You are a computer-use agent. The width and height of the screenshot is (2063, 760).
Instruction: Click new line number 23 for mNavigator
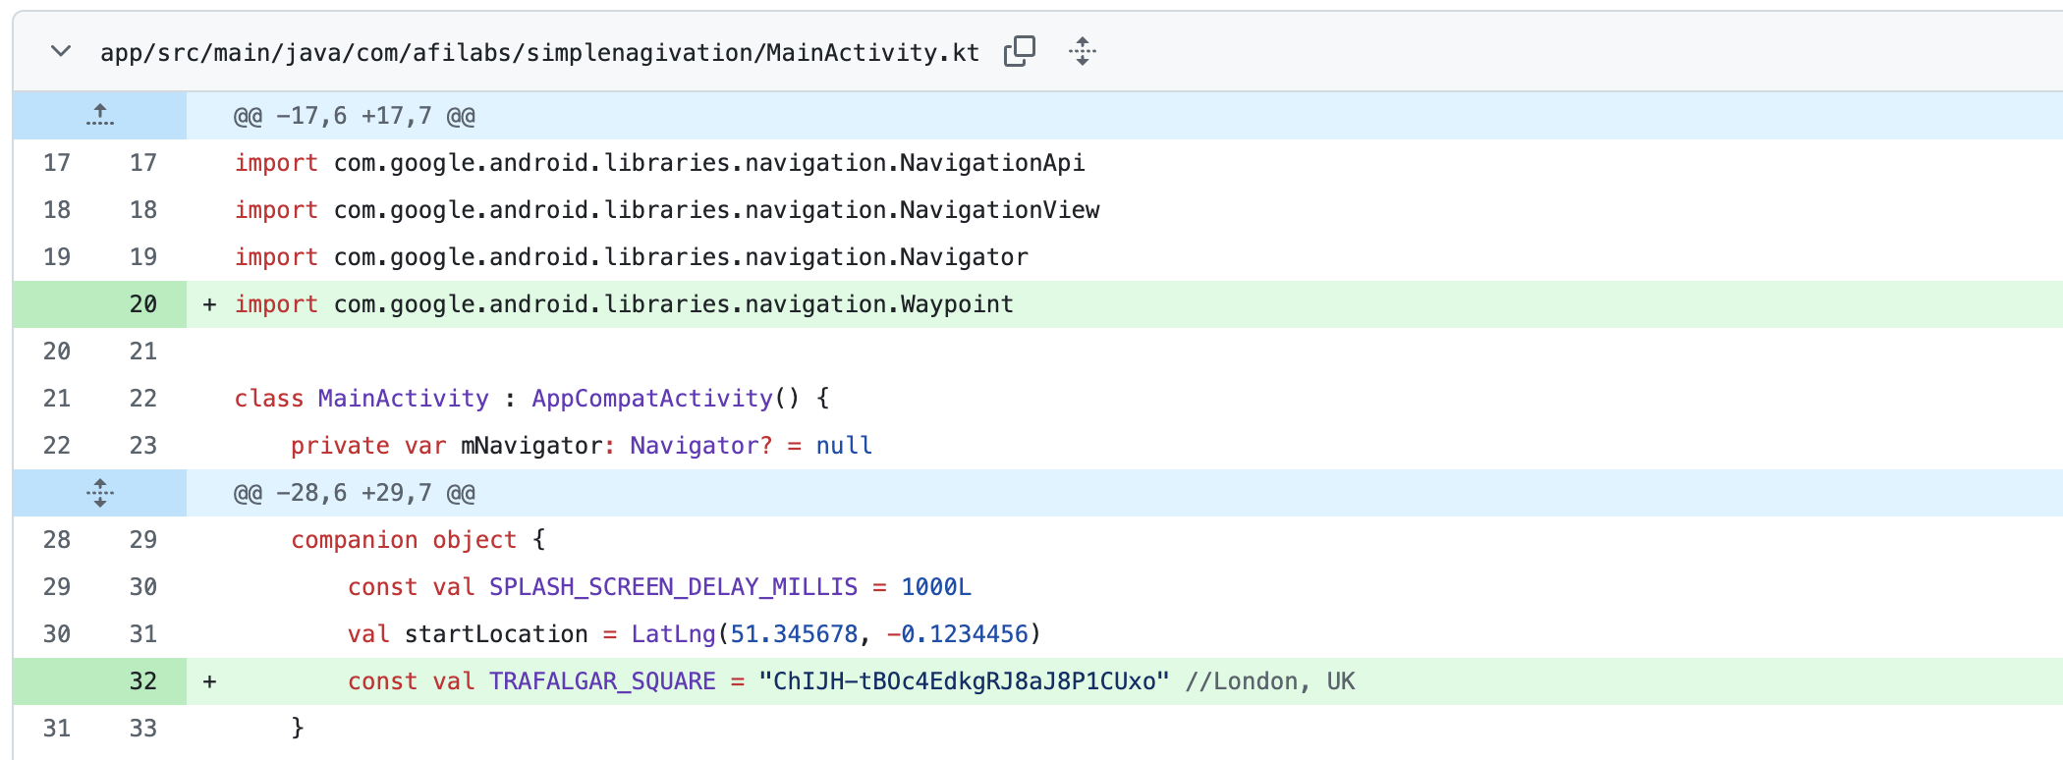(143, 446)
